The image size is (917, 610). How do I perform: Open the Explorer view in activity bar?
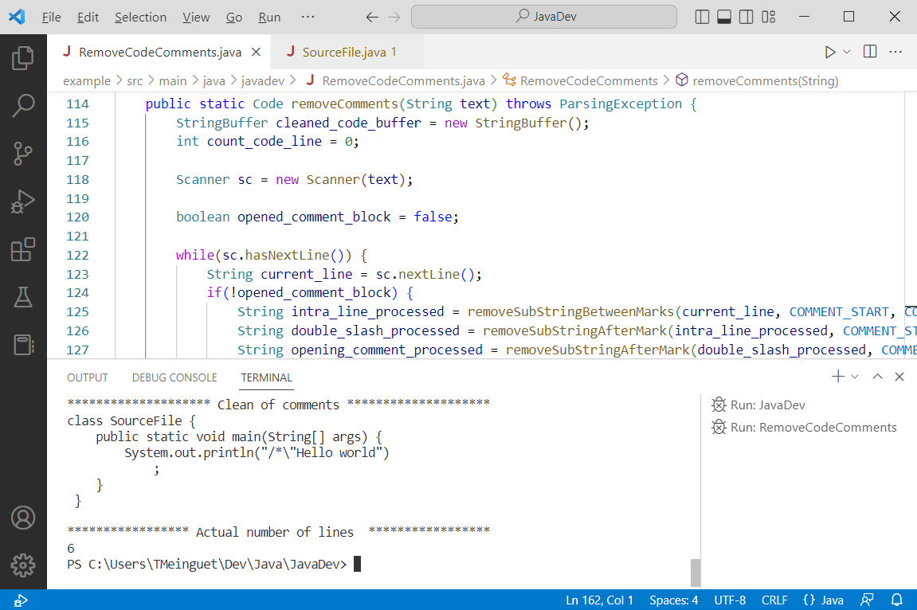pos(23,58)
